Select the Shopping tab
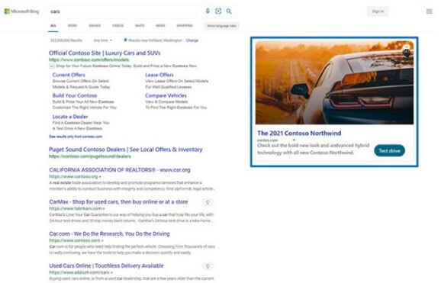The height and width of the screenshot is (283, 441). tap(185, 26)
